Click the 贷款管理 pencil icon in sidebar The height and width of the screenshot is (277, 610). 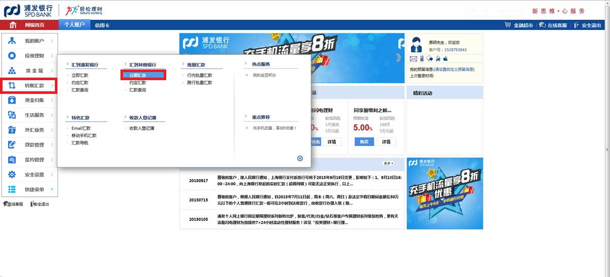tap(12, 145)
